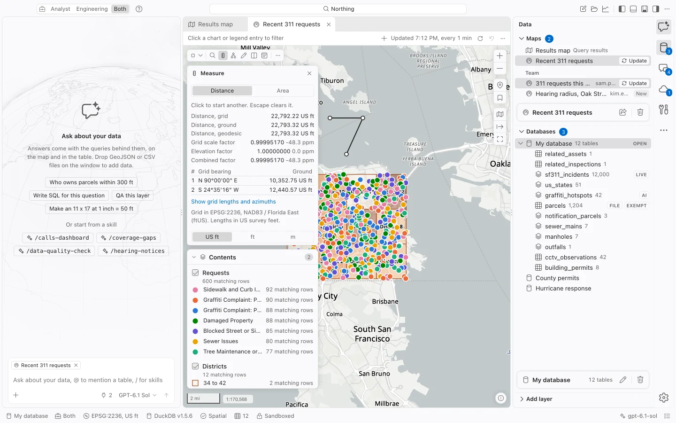
Task: Open settings gear in right sidebar
Action: tap(663, 398)
